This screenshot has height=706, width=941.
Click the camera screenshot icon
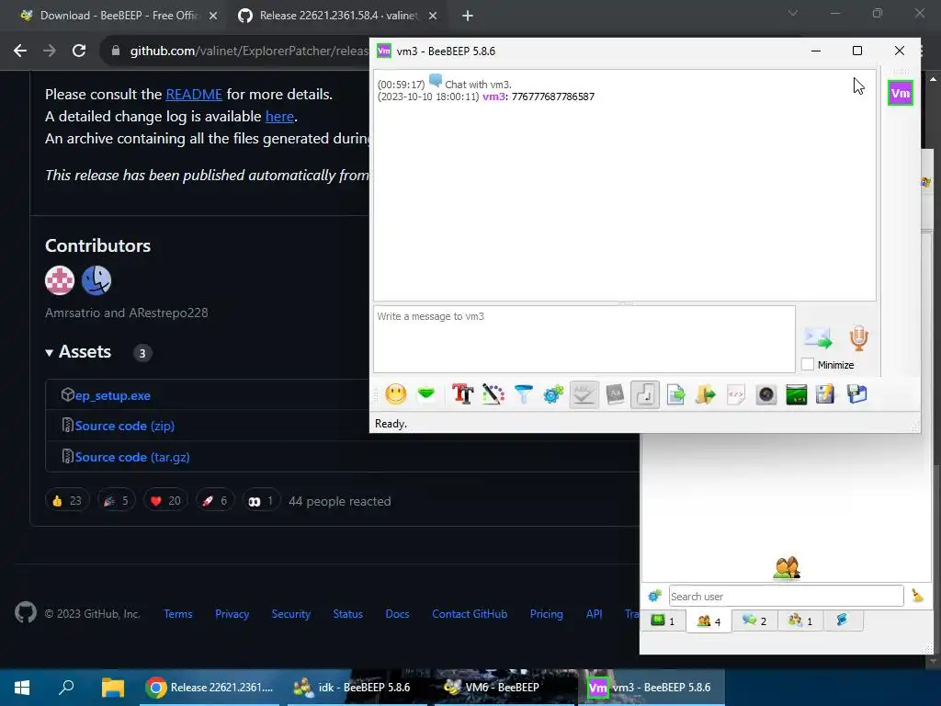pos(766,394)
